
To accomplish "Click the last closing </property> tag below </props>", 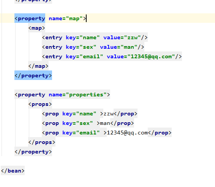I will coord(33,152).
